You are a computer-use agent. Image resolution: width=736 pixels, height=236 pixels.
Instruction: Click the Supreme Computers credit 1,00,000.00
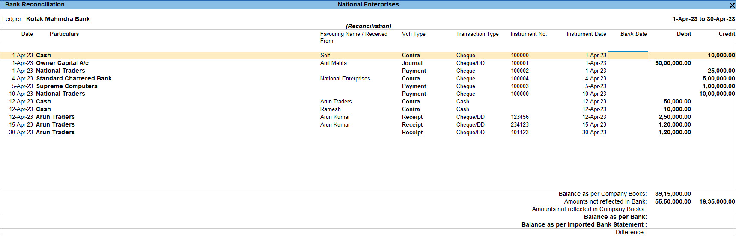(x=718, y=86)
